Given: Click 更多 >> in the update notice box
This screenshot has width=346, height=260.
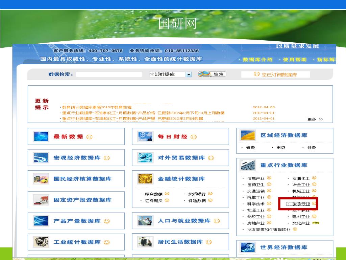Looking at the screenshot, I should [315, 120].
